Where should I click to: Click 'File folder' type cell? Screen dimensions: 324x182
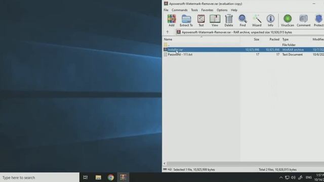pos(289,45)
